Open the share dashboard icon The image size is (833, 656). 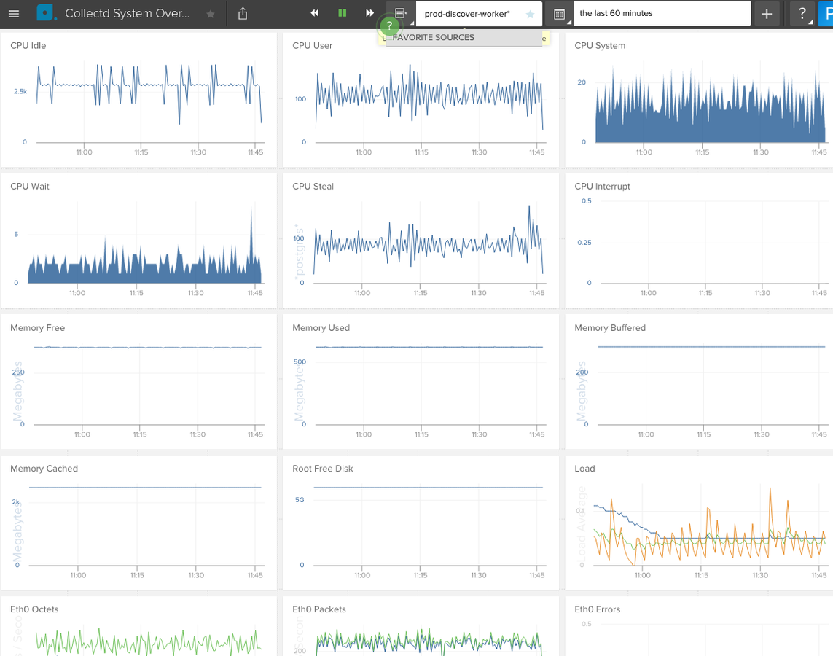pos(242,13)
